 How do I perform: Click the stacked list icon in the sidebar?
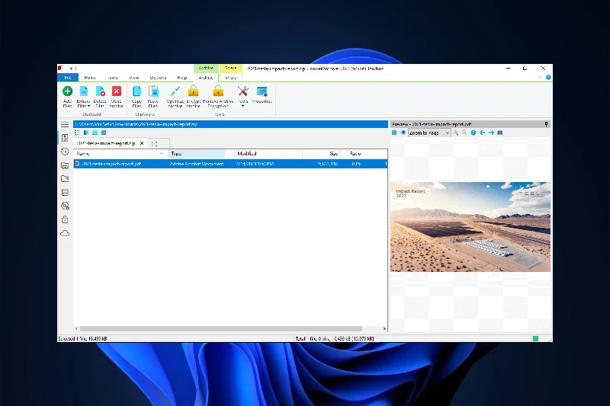click(x=65, y=192)
